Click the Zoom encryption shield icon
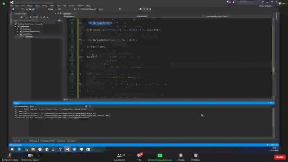Viewport: 288px width, 162px height. [x=4, y=4]
